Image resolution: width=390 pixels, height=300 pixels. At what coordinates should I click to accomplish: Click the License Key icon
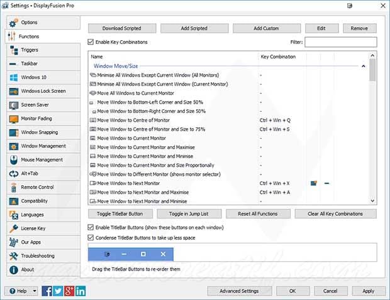click(14, 228)
